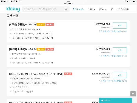This screenshot has height=103, width=137.
Task: Click the price KRW 24,100
Action: (99, 74)
